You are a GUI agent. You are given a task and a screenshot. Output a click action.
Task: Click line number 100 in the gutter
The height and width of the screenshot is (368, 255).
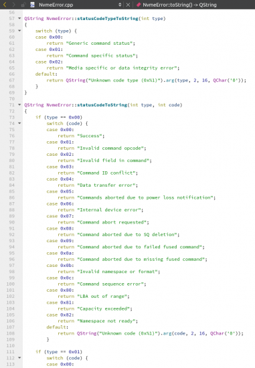pos(10,284)
